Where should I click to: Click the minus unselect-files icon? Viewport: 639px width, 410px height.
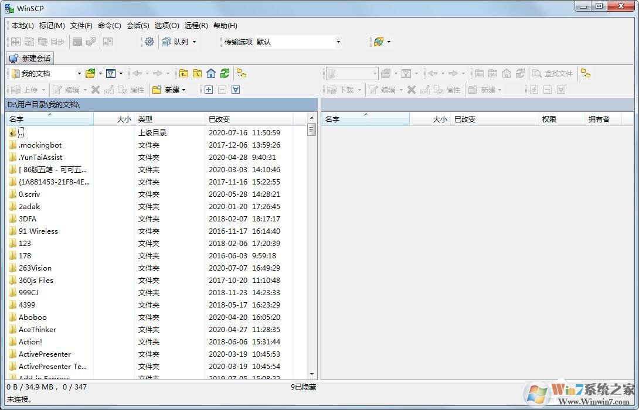(222, 89)
